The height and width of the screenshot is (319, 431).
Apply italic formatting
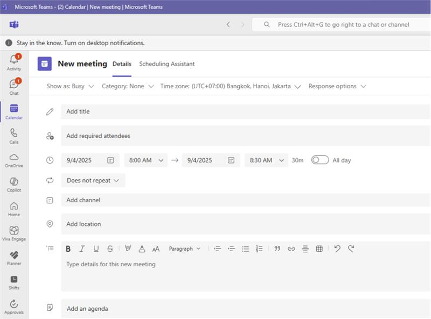(x=82, y=249)
